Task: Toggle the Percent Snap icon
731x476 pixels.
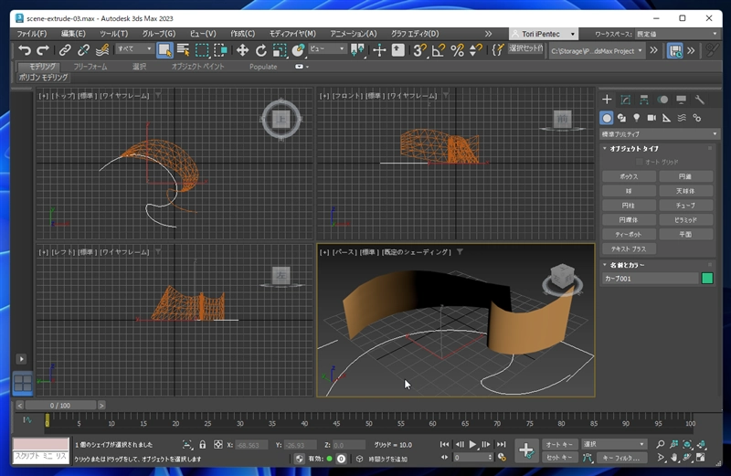Action: tap(458, 50)
